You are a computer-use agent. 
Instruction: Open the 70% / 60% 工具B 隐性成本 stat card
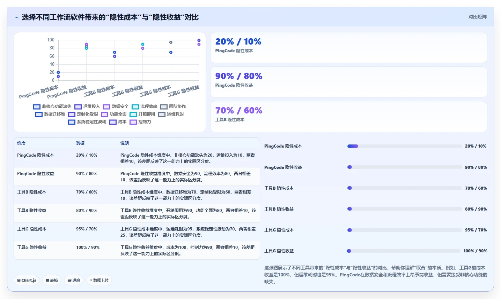click(x=348, y=117)
